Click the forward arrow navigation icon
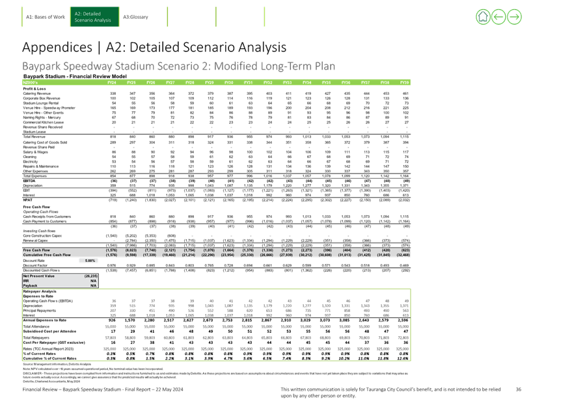 [514, 17]
